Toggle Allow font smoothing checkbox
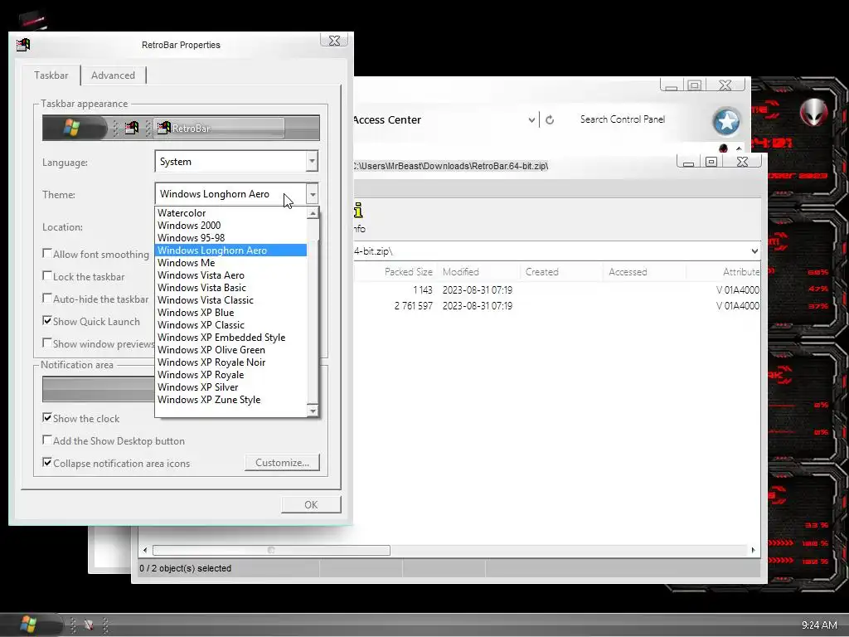The height and width of the screenshot is (637, 849). 47,254
